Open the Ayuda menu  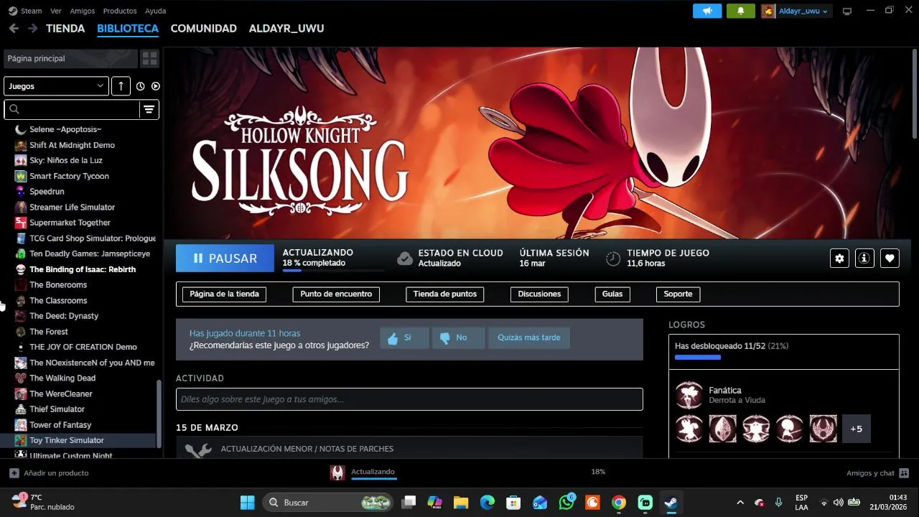(x=156, y=11)
